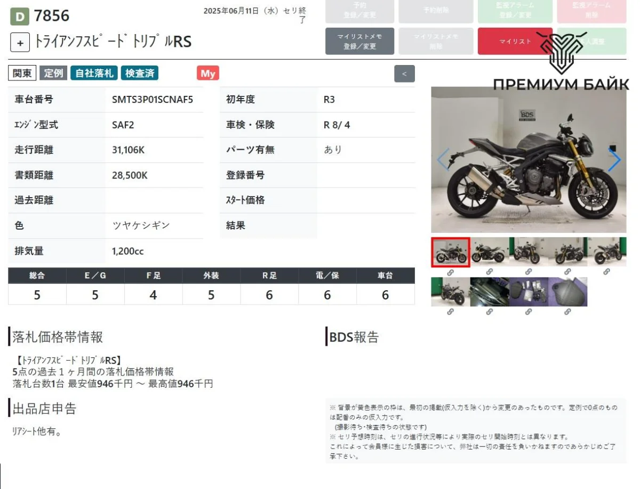Click the 検査済 status tag
Image resolution: width=640 pixels, height=489 pixels.
[140, 74]
